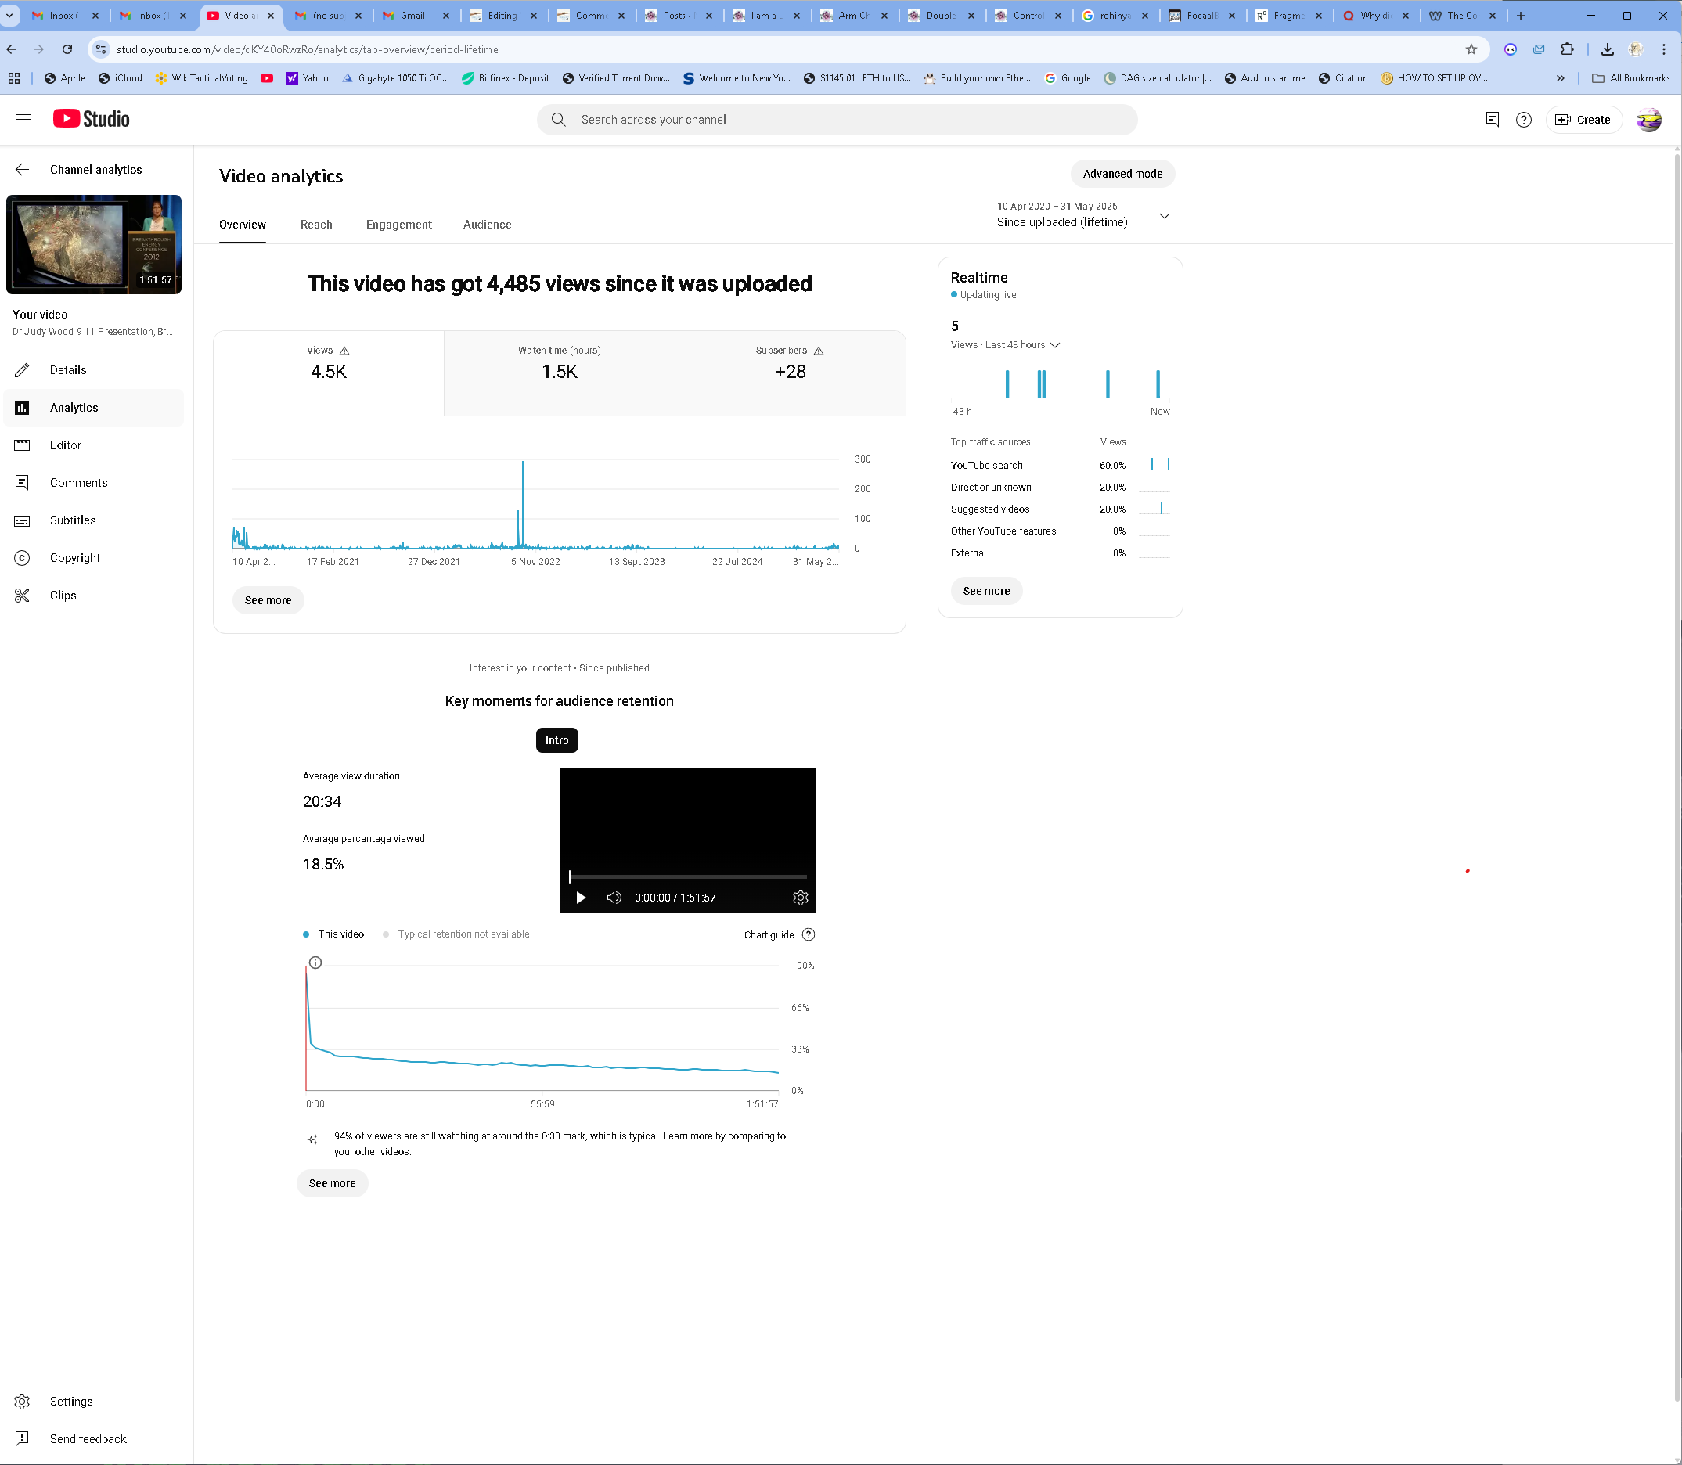Image resolution: width=1682 pixels, height=1465 pixels.
Task: Open Clips in the sidebar
Action: coord(94,595)
